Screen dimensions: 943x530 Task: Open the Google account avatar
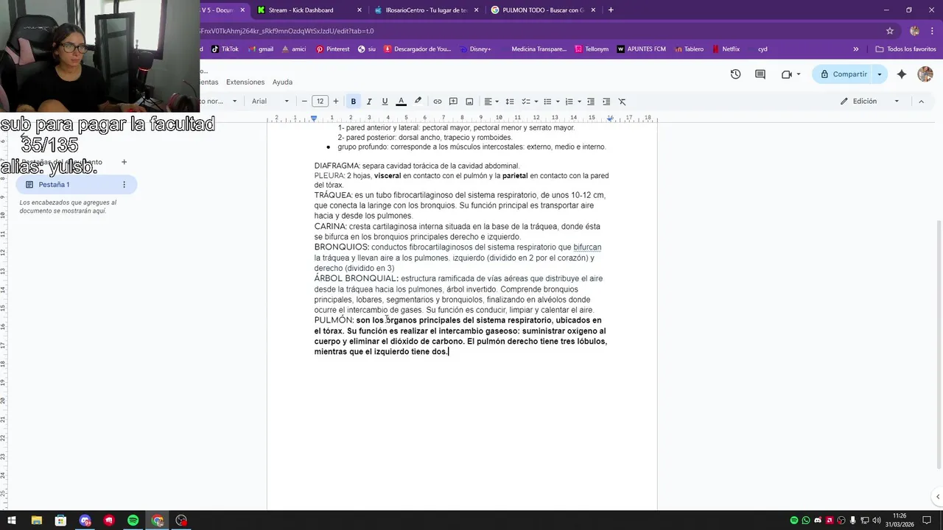point(925,74)
